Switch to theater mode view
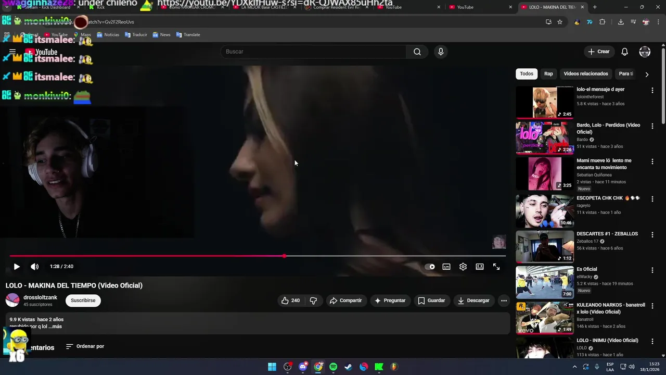666x375 pixels. (480, 267)
